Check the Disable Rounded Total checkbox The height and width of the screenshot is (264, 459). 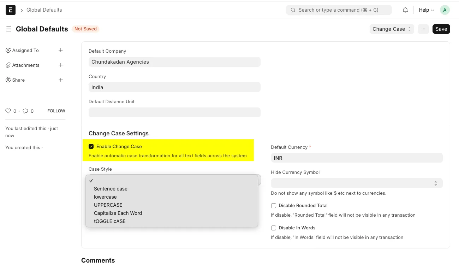tap(274, 205)
